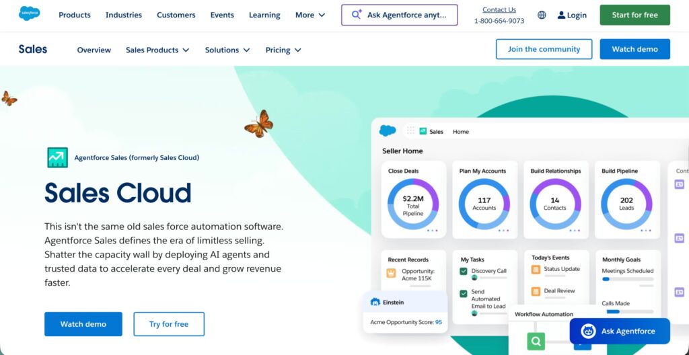Image resolution: width=689 pixels, height=355 pixels.
Task: Expand the Pricing dropdown
Action: tap(283, 50)
